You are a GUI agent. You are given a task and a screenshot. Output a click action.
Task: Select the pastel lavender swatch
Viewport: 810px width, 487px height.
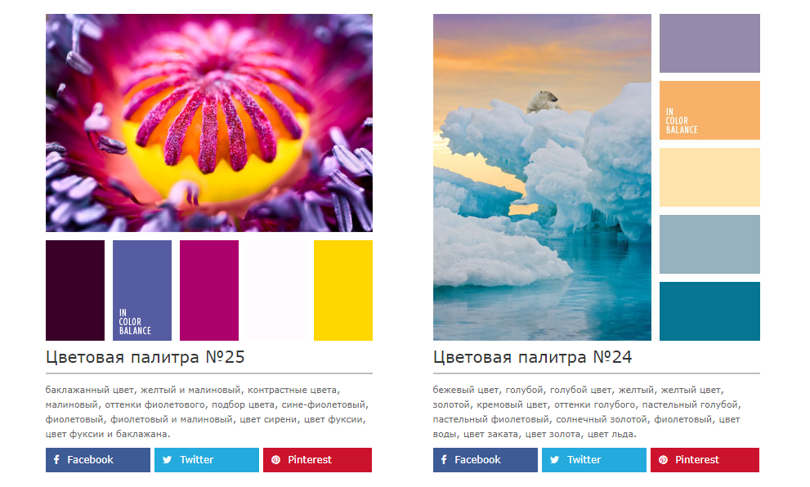[x=709, y=43]
